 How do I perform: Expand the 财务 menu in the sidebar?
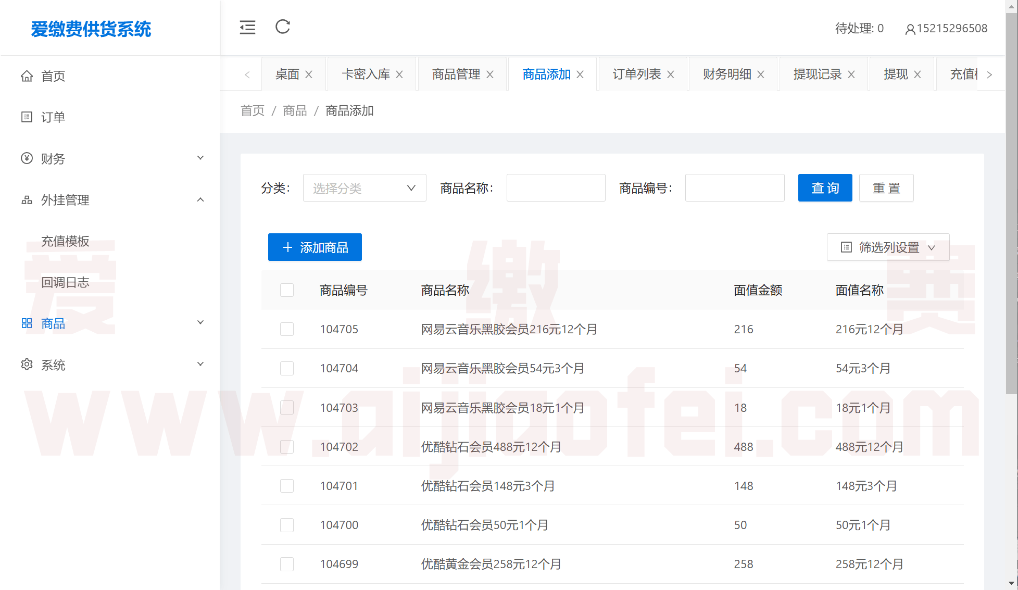tap(200, 158)
